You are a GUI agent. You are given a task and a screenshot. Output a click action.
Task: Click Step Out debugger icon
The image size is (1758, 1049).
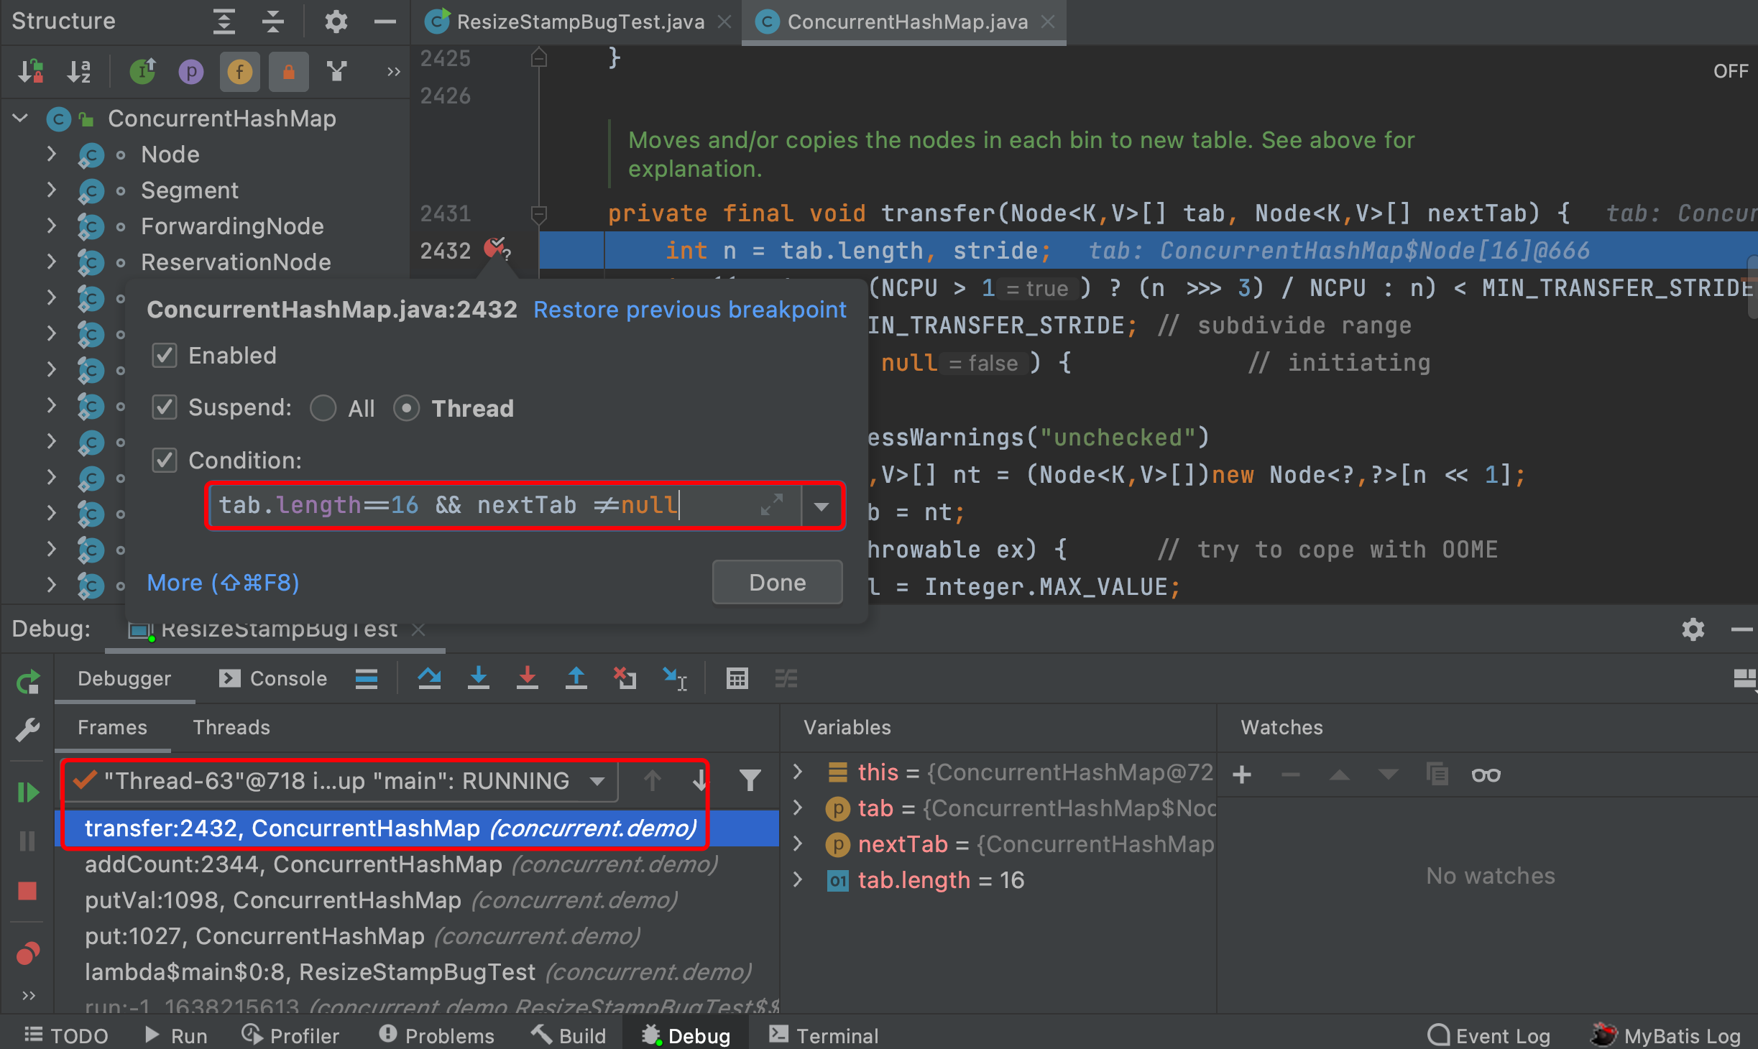576,678
